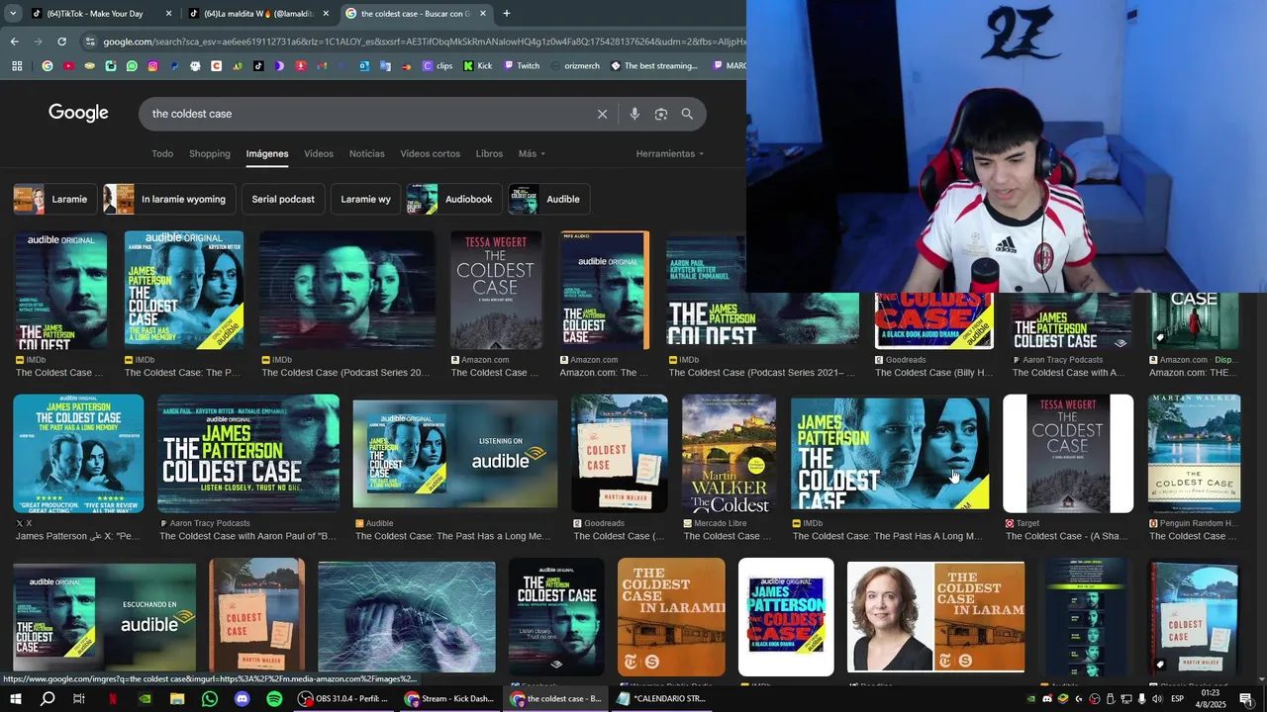Open Windows Start menu
Screen dimensions: 1267x712
[x=17, y=699]
